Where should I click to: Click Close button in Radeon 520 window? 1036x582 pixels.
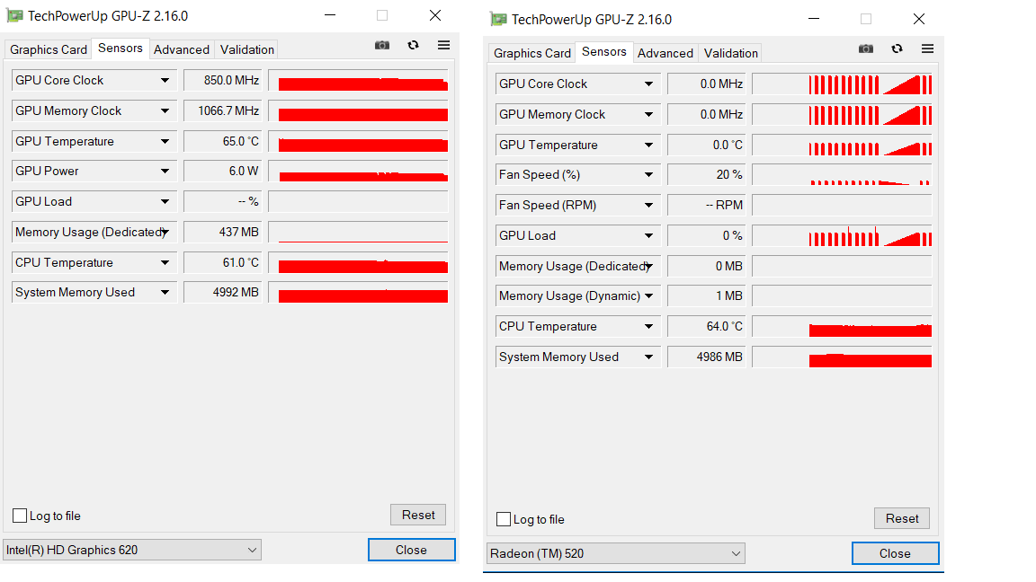pyautogui.click(x=895, y=553)
